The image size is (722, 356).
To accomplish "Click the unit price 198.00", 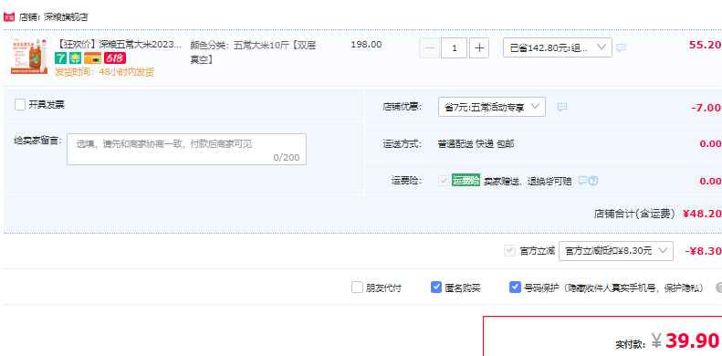I will (x=366, y=45).
